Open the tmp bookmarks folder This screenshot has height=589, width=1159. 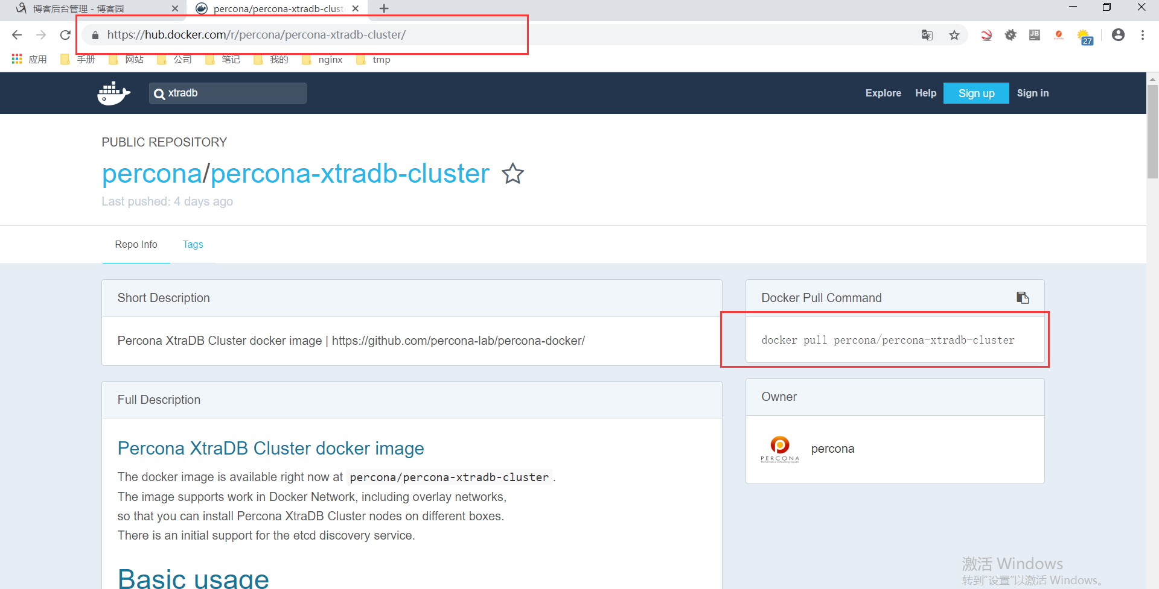click(374, 59)
